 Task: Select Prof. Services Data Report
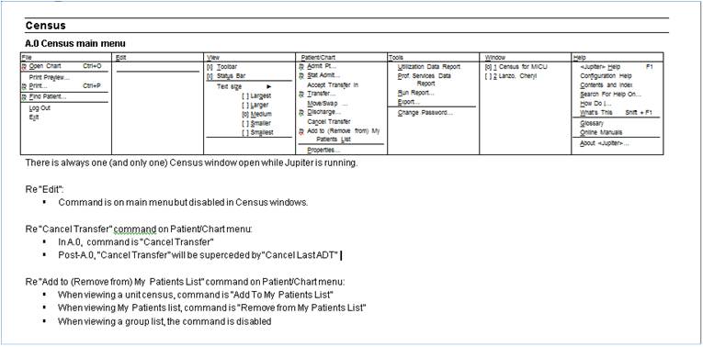(425, 80)
